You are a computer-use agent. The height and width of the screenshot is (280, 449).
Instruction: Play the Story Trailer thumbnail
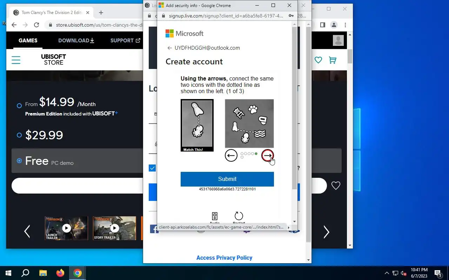pos(114,228)
